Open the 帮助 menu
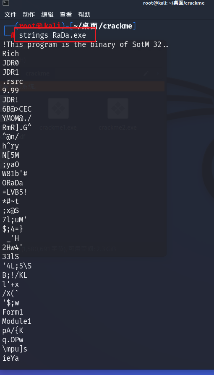The height and width of the screenshot is (375, 214). 84,15
